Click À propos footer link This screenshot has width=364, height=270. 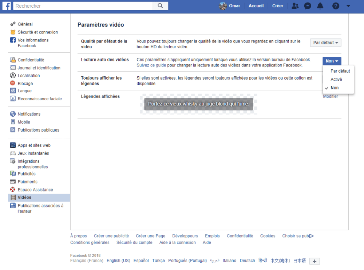(79, 236)
